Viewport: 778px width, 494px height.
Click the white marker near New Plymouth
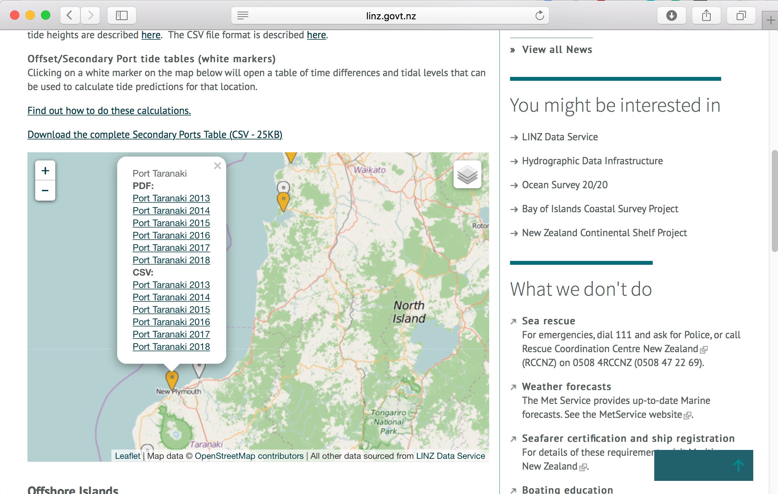pos(199,370)
